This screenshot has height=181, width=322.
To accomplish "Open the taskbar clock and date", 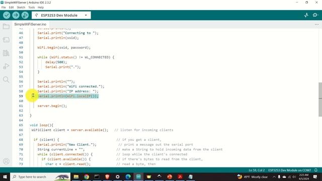I will pos(304,176).
